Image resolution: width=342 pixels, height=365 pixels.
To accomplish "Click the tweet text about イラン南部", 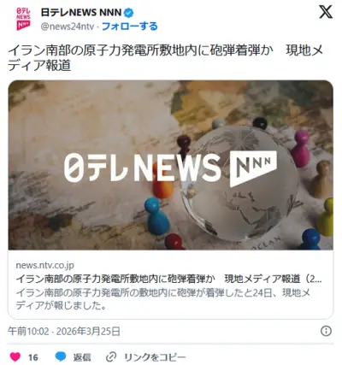I will pos(165,58).
